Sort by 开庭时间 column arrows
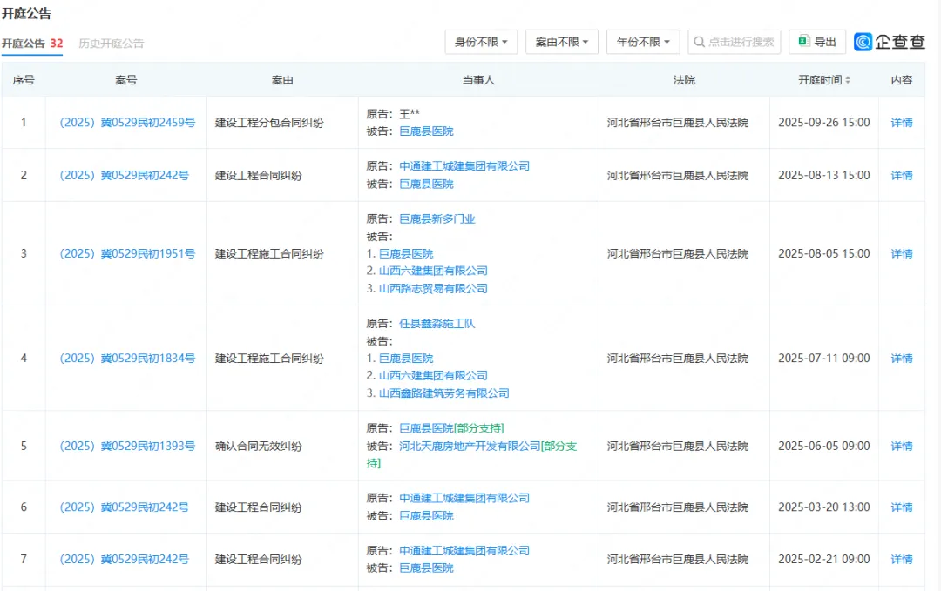 (x=848, y=80)
